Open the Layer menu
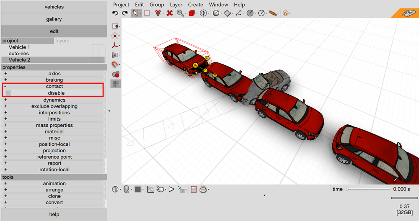This screenshot has width=419, height=221. pos(176,5)
